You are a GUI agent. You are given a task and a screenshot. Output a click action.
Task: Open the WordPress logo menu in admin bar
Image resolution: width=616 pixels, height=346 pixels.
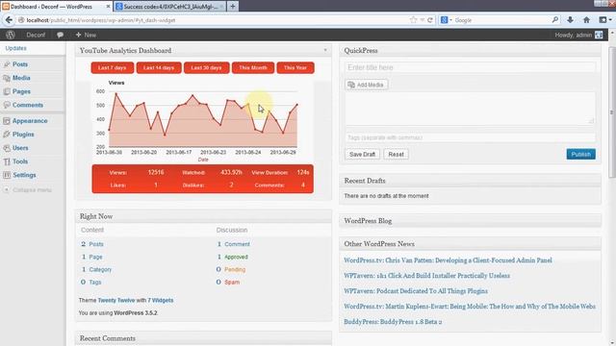11,35
